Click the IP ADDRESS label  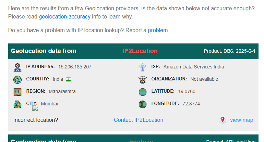[40, 66]
